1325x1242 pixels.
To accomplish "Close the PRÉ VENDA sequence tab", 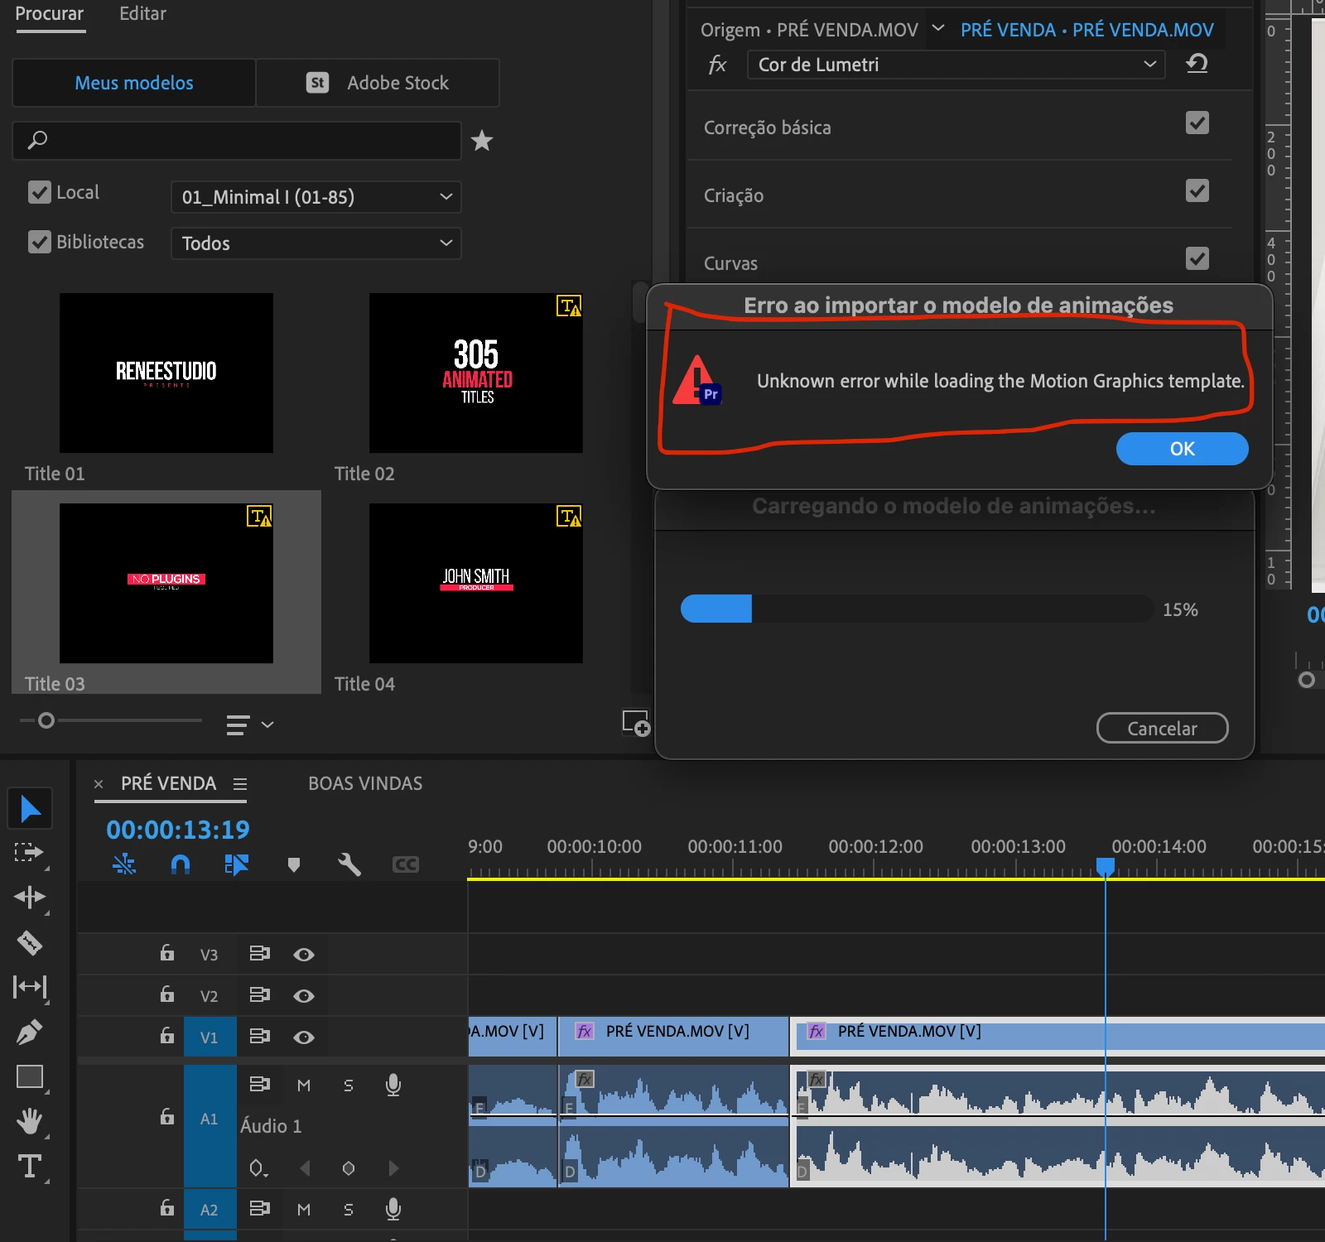I will tap(99, 784).
